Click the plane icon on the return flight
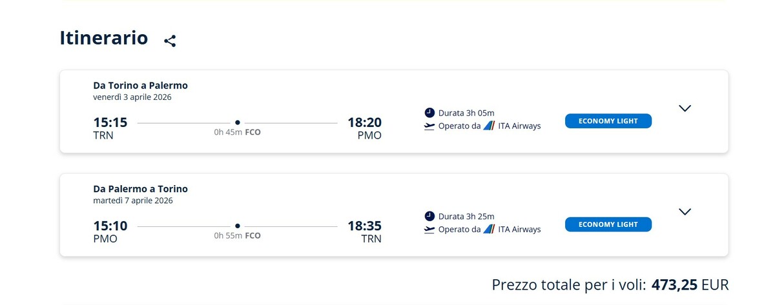 tap(429, 230)
